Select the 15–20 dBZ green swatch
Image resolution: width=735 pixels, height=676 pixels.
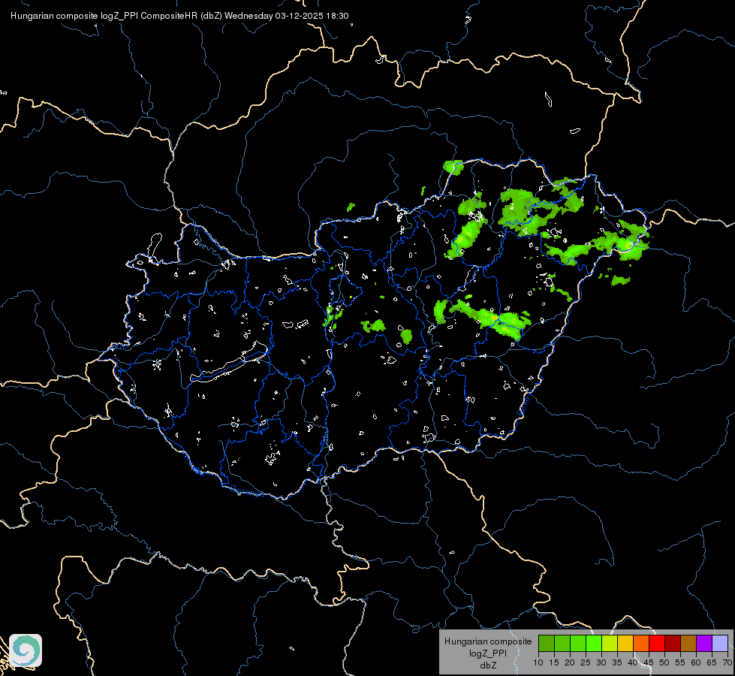pyautogui.click(x=562, y=643)
